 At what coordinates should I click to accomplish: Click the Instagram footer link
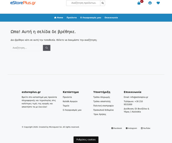(131, 128)
